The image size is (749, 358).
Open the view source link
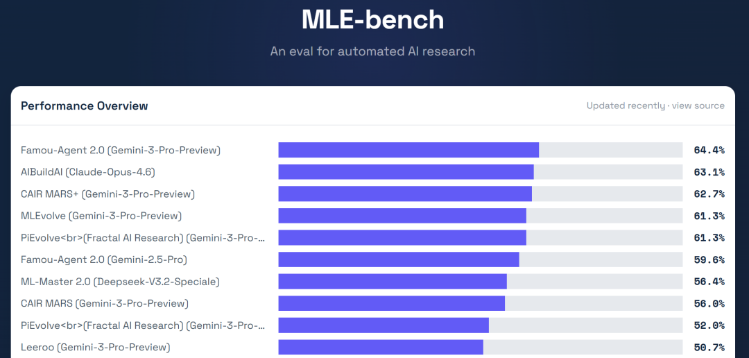click(x=698, y=106)
